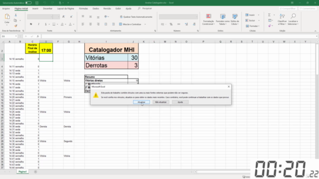Align text left icon
319x179 pixels.
(x=83, y=24)
